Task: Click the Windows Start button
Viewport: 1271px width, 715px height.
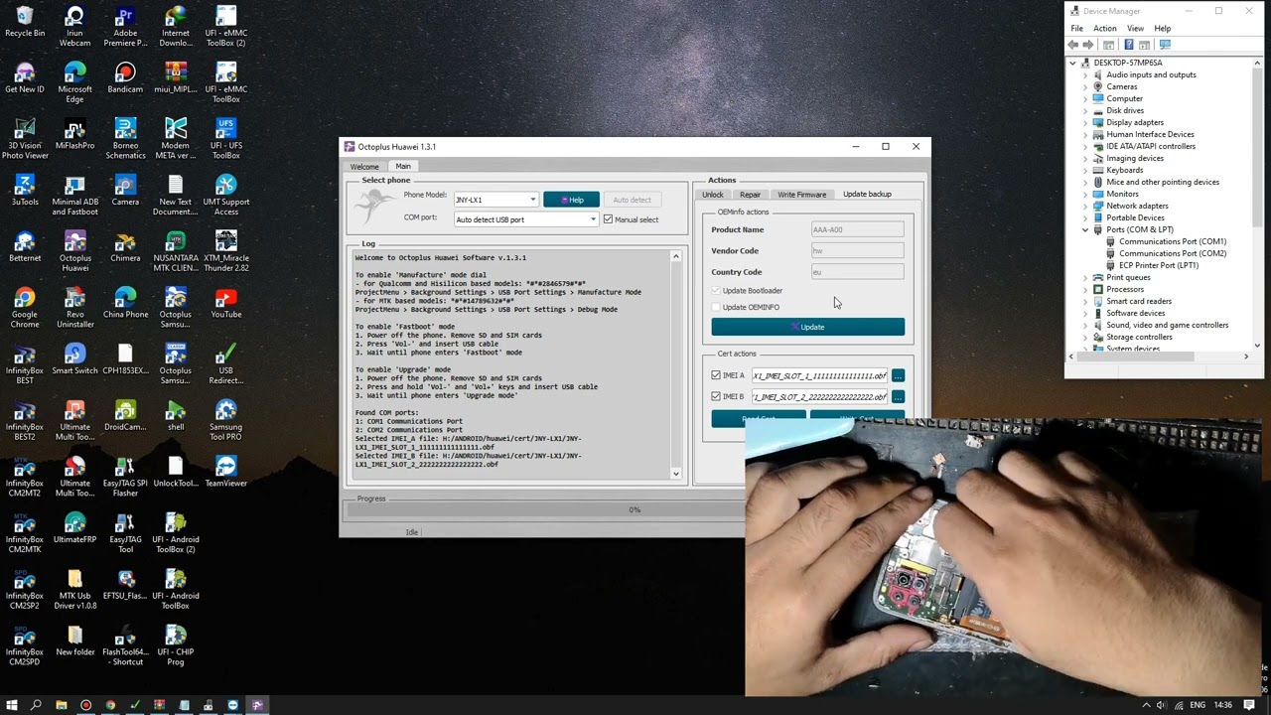Action: (x=12, y=705)
